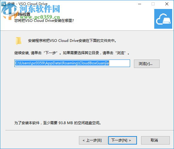Focus the install path input field
The height and width of the screenshot is (149, 174).
(x=72, y=63)
